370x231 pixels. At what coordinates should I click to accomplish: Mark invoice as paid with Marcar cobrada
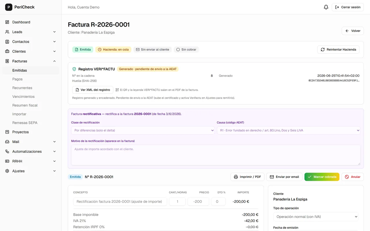coord(322,177)
